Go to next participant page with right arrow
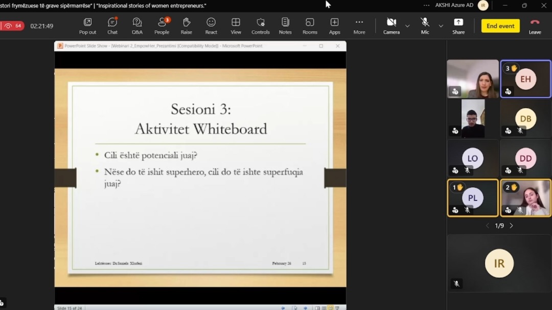Image resolution: width=552 pixels, height=310 pixels. [511, 225]
